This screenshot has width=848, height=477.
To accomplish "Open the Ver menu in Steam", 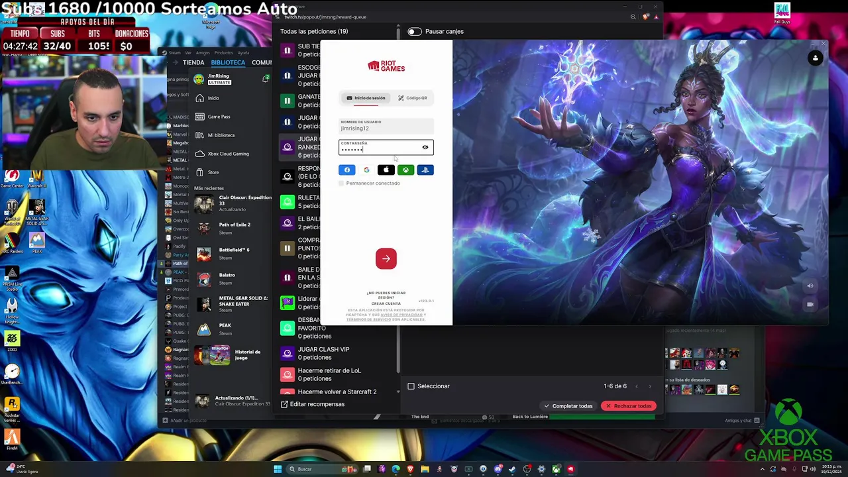I will point(188,53).
